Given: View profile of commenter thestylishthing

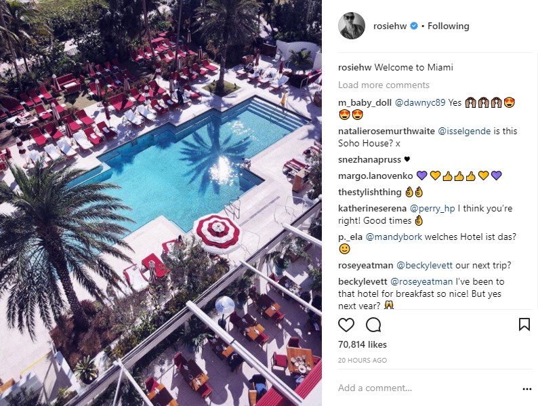Looking at the screenshot, I should coord(369,192).
